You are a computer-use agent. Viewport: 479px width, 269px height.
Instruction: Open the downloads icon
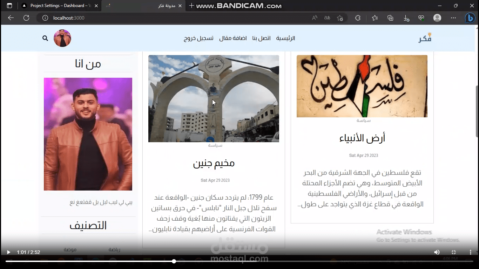tap(406, 18)
